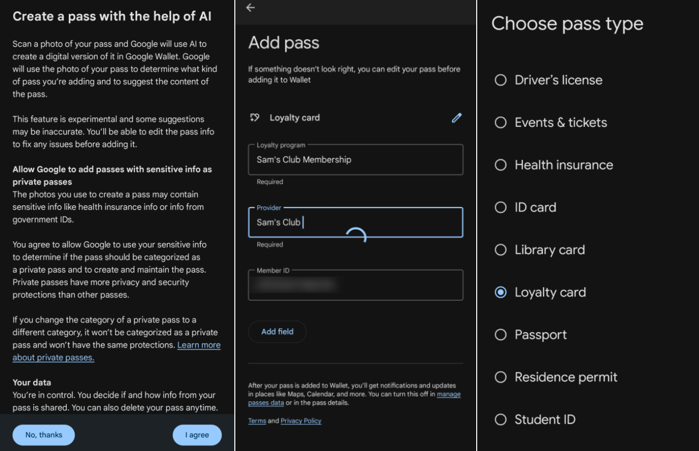The height and width of the screenshot is (451, 699).
Task: Pick the Passport pass type
Action: pyautogui.click(x=501, y=335)
